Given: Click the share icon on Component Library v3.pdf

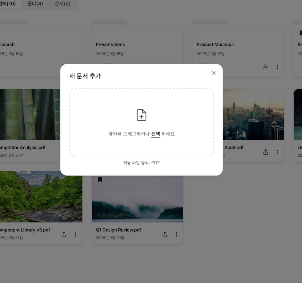Looking at the screenshot, I should pyautogui.click(x=64, y=234).
